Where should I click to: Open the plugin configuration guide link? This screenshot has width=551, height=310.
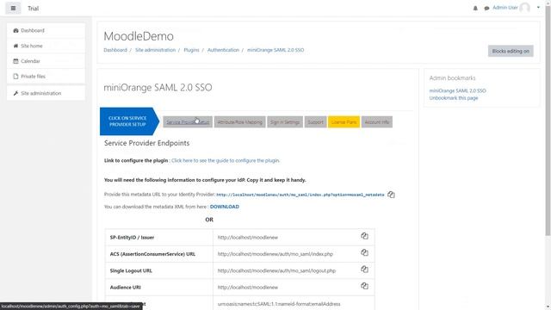(226, 161)
